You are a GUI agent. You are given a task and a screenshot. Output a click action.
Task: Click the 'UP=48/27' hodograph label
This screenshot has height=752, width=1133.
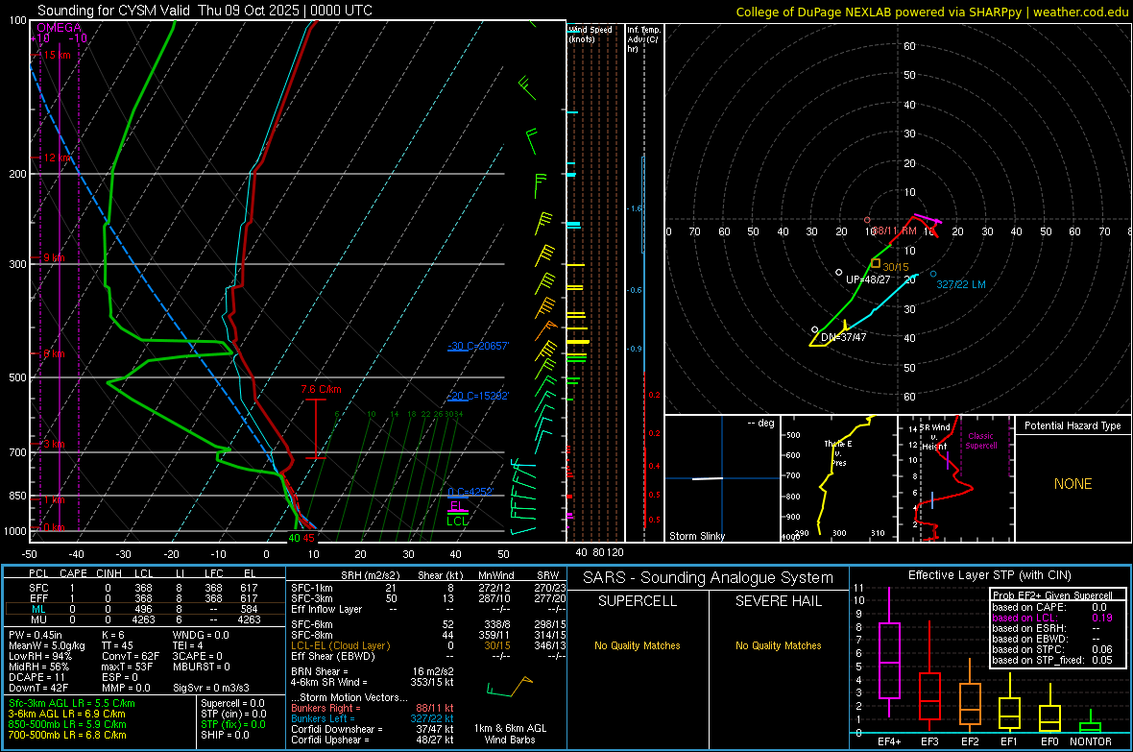[x=868, y=279]
